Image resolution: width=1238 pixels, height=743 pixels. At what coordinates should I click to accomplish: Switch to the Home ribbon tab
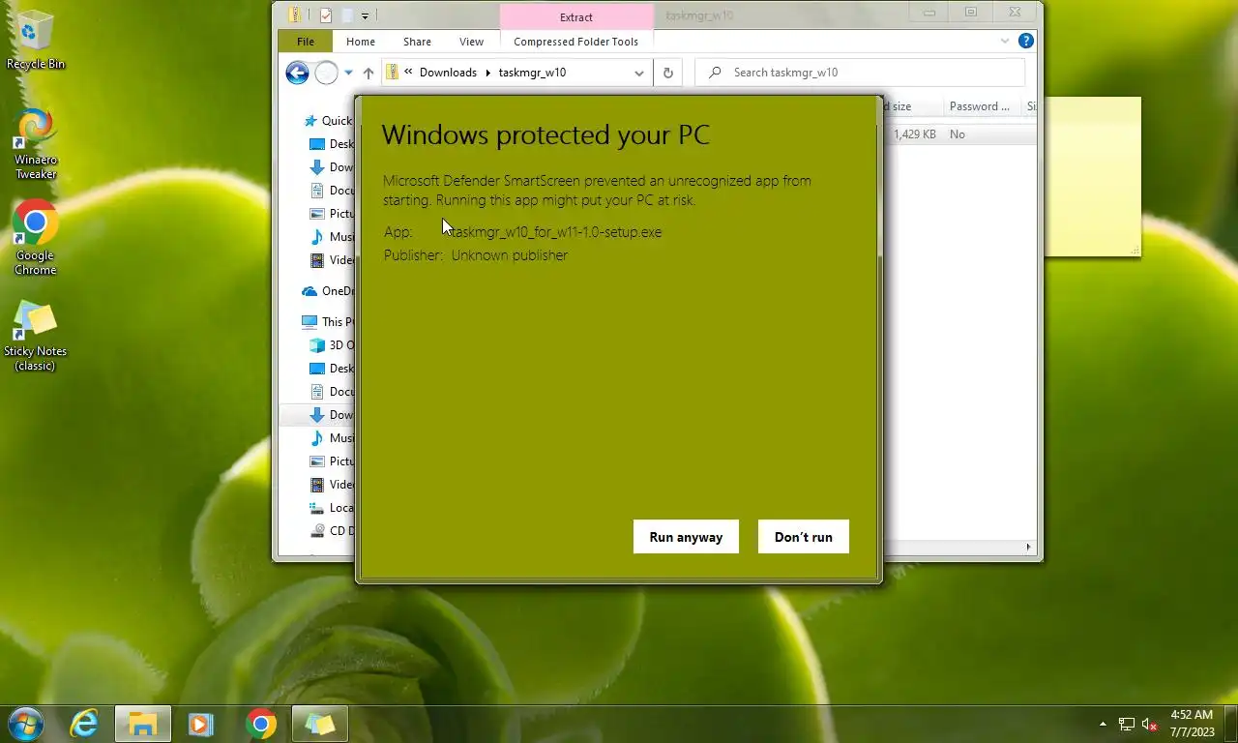[x=361, y=42]
